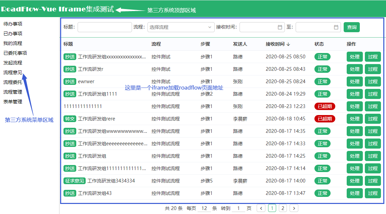Viewport: 386px width, 214px height.
Task: Click 处理 for 工作流研发组1111 row
Action: (x=355, y=94)
